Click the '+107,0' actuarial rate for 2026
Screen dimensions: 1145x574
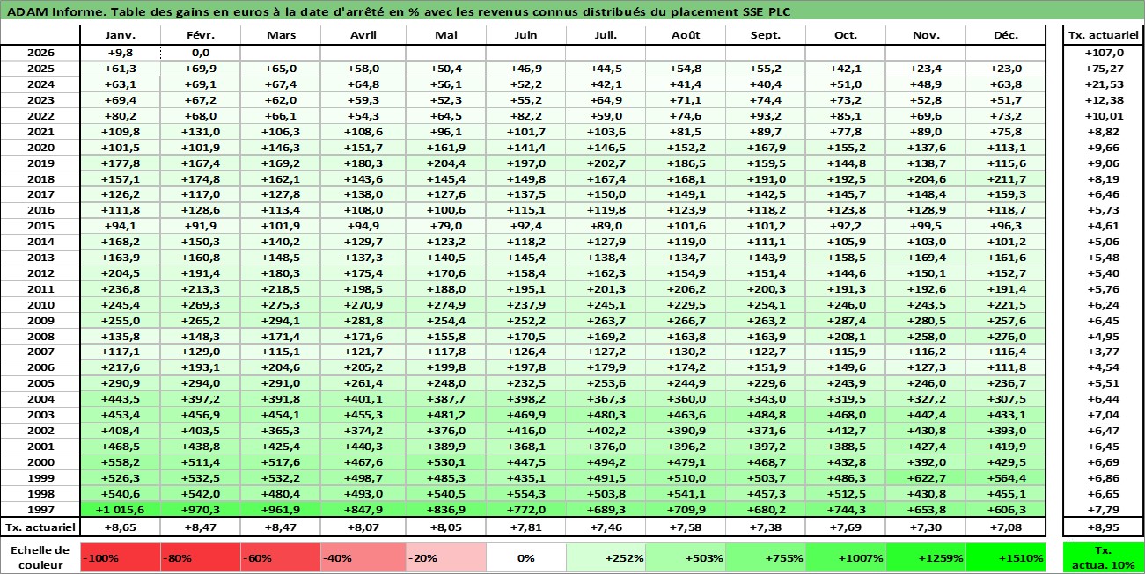[x=1103, y=52]
